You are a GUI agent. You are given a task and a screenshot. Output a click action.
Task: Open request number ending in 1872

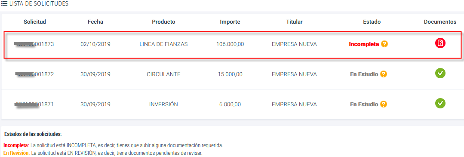pyautogui.click(x=34, y=74)
